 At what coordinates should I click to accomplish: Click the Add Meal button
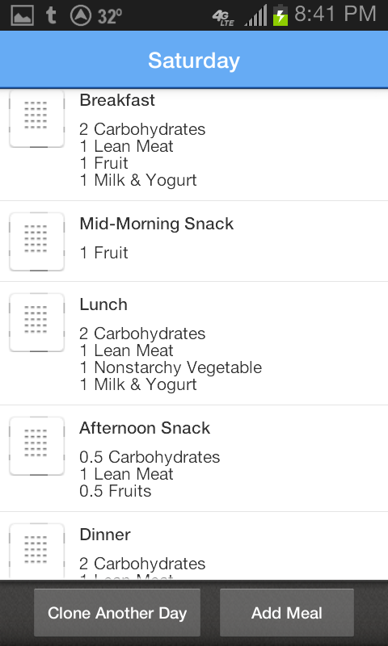(x=287, y=613)
